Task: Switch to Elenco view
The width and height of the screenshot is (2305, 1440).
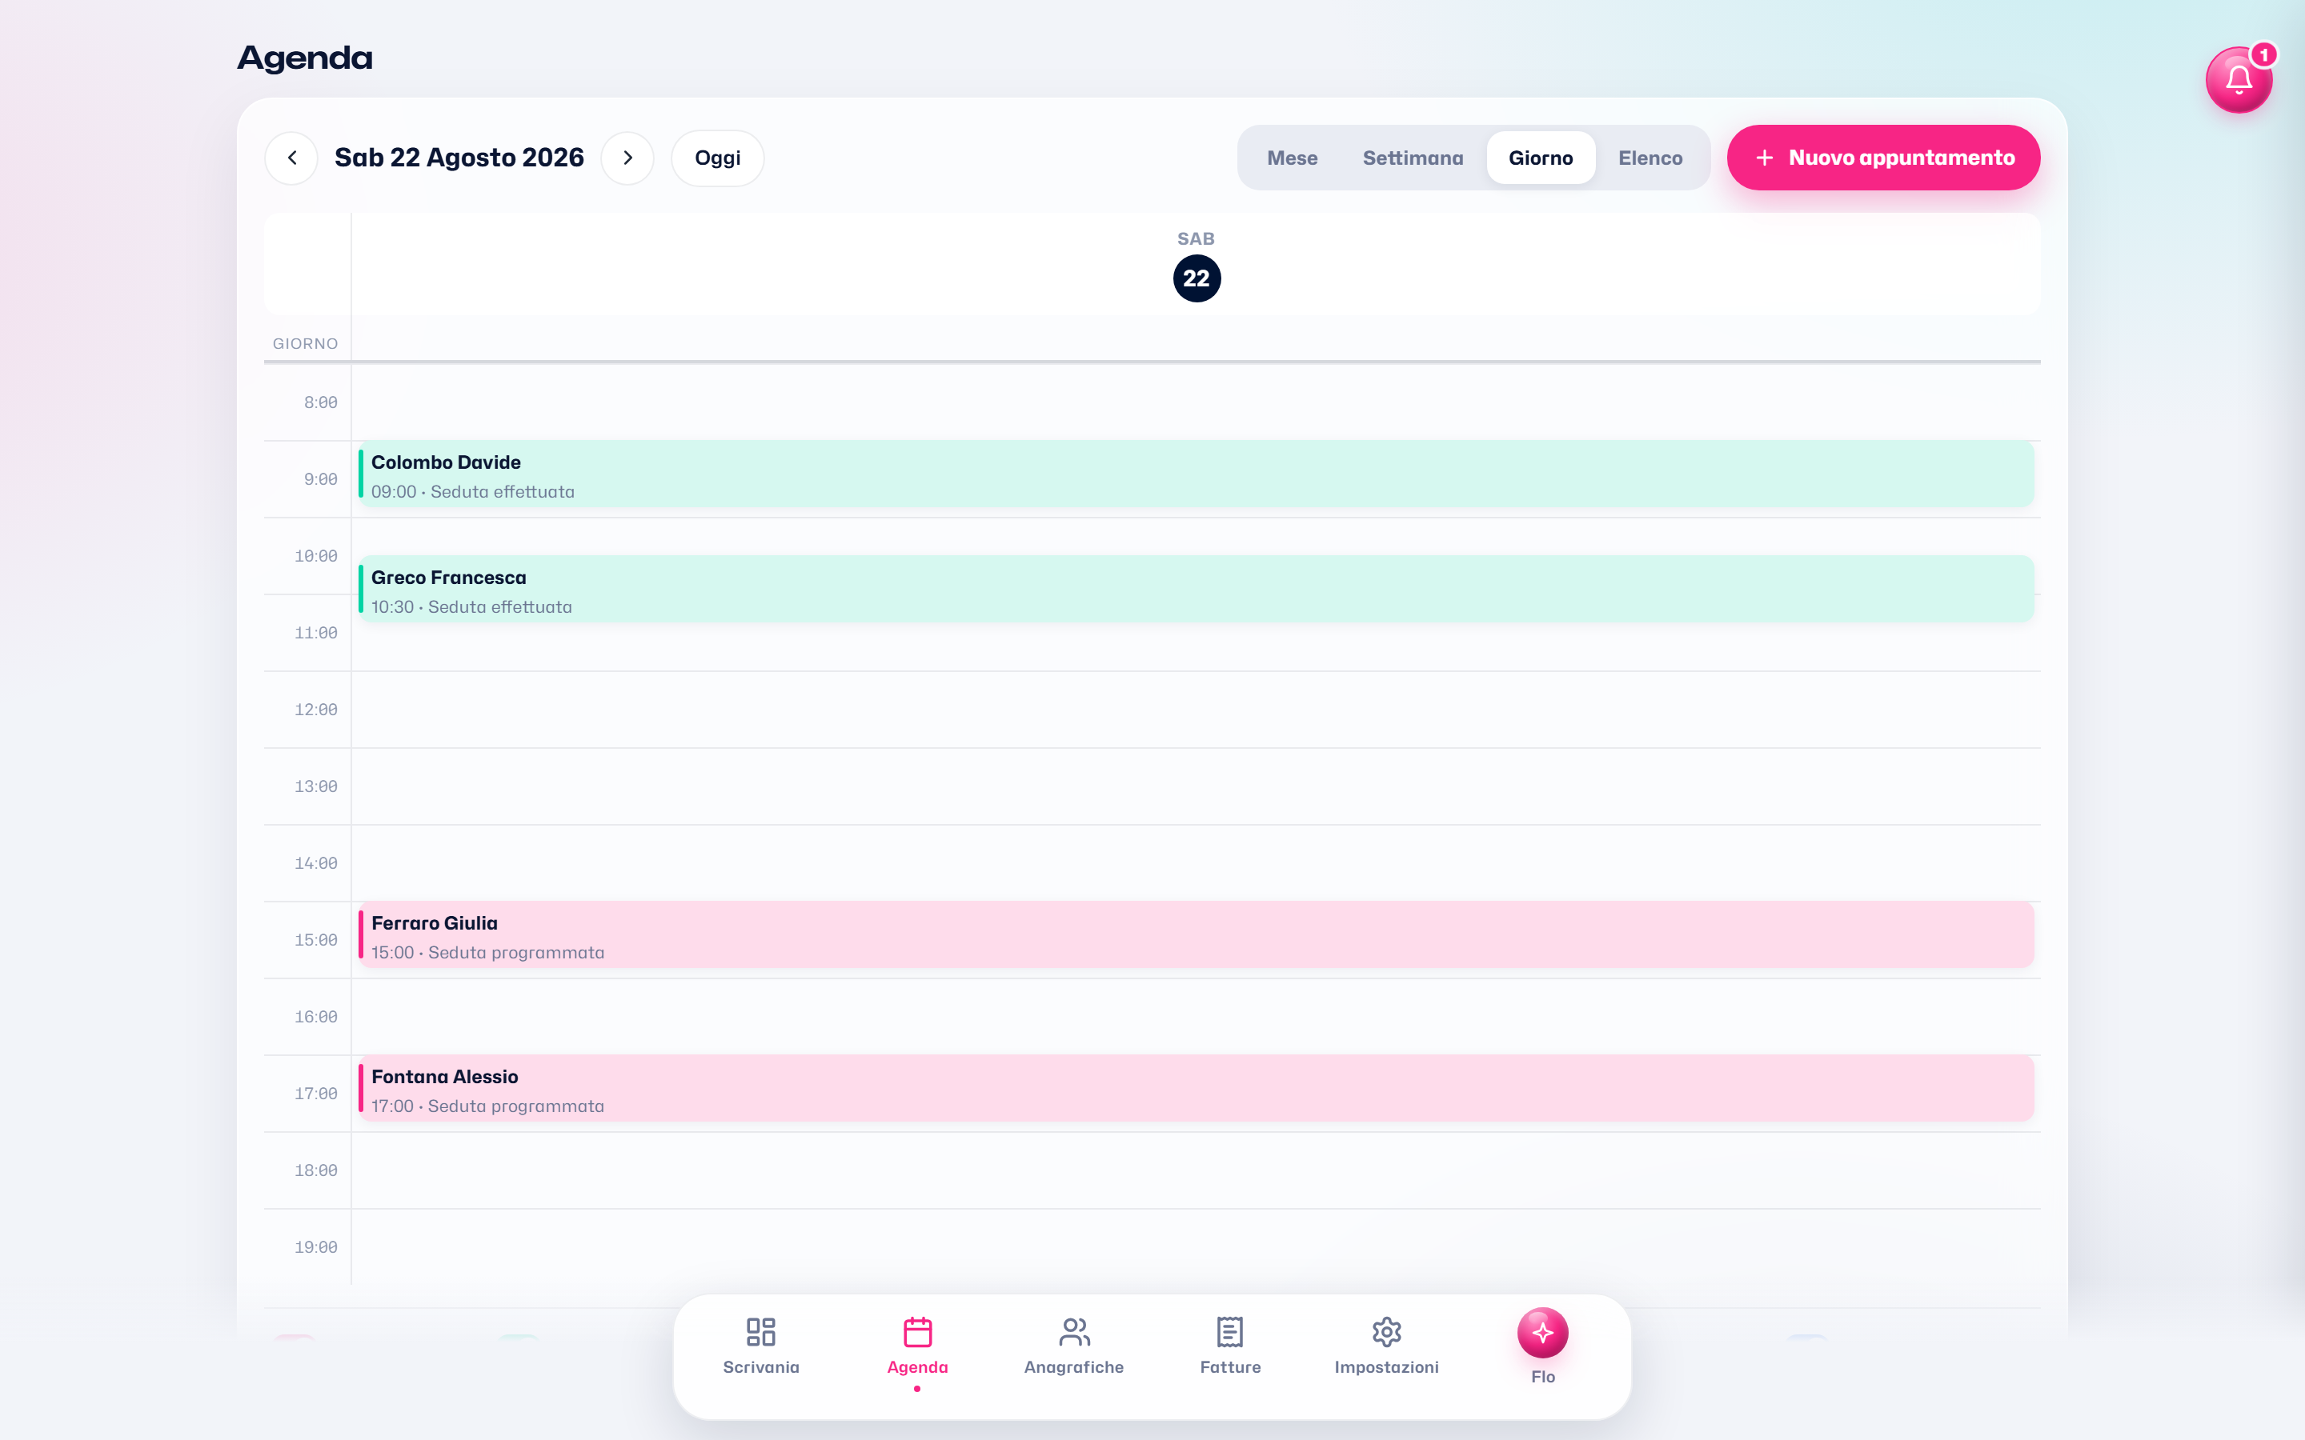Action: pos(1650,158)
